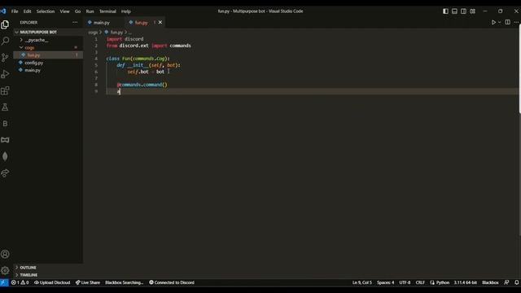Viewport: 521px width, 293px height.
Task: Open the Edit menu
Action: pos(27,11)
